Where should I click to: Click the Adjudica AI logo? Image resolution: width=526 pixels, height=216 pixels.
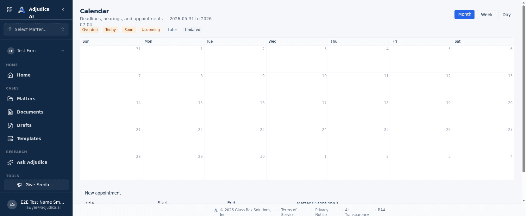pos(22,10)
